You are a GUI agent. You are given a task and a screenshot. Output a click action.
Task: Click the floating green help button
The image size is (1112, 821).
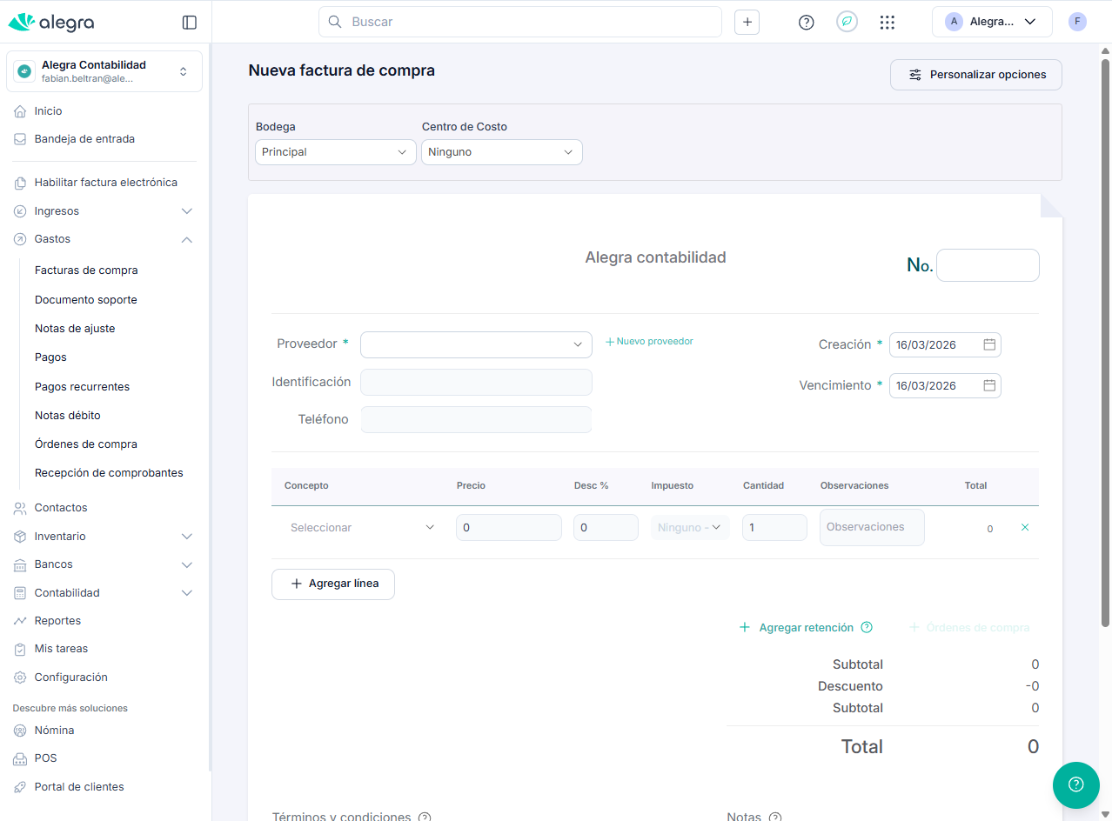click(x=1075, y=784)
